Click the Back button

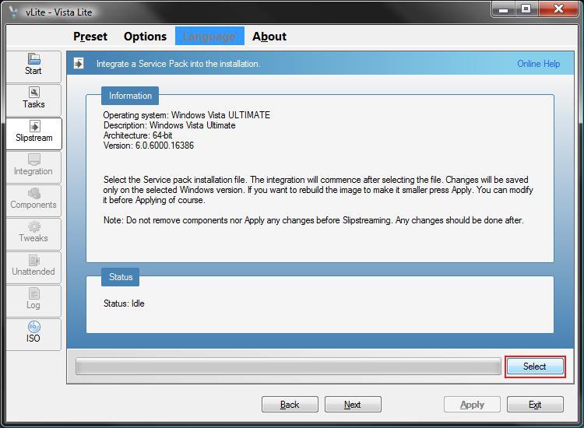(290, 405)
